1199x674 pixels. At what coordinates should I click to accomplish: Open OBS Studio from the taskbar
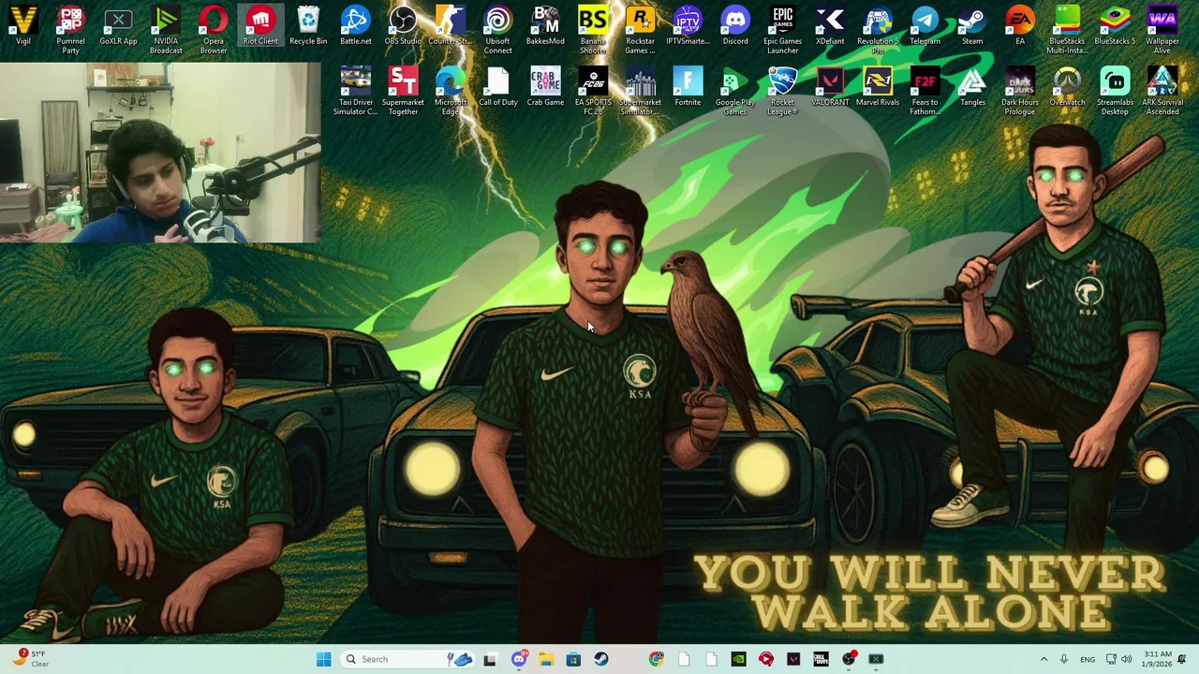coord(849,659)
